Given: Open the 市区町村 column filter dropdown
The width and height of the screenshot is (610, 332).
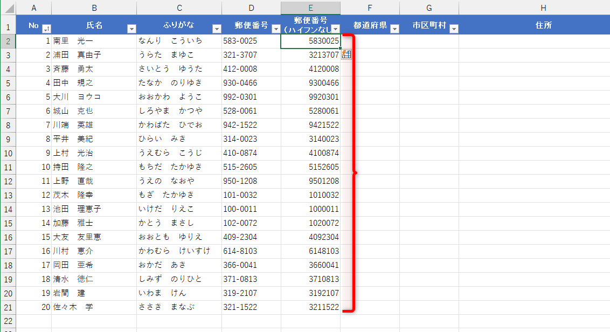Looking at the screenshot, I should [x=454, y=29].
